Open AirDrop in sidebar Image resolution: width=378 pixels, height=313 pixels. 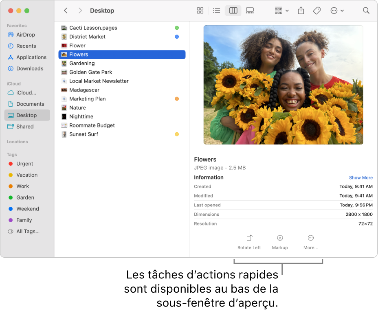pyautogui.click(x=25, y=35)
